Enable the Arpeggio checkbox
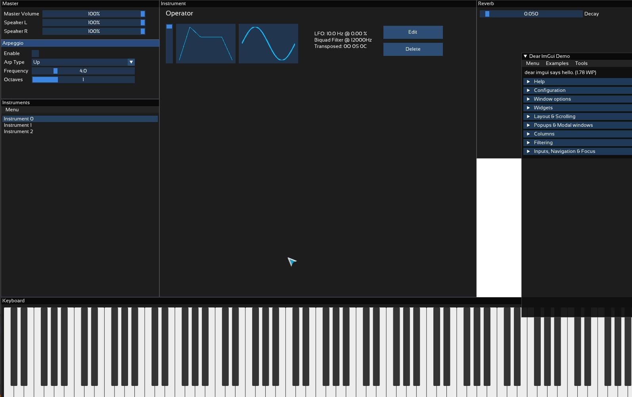Viewport: 632px width, 397px height. pos(35,53)
